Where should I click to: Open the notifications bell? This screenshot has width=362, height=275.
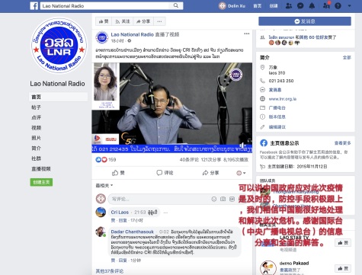click(312, 6)
